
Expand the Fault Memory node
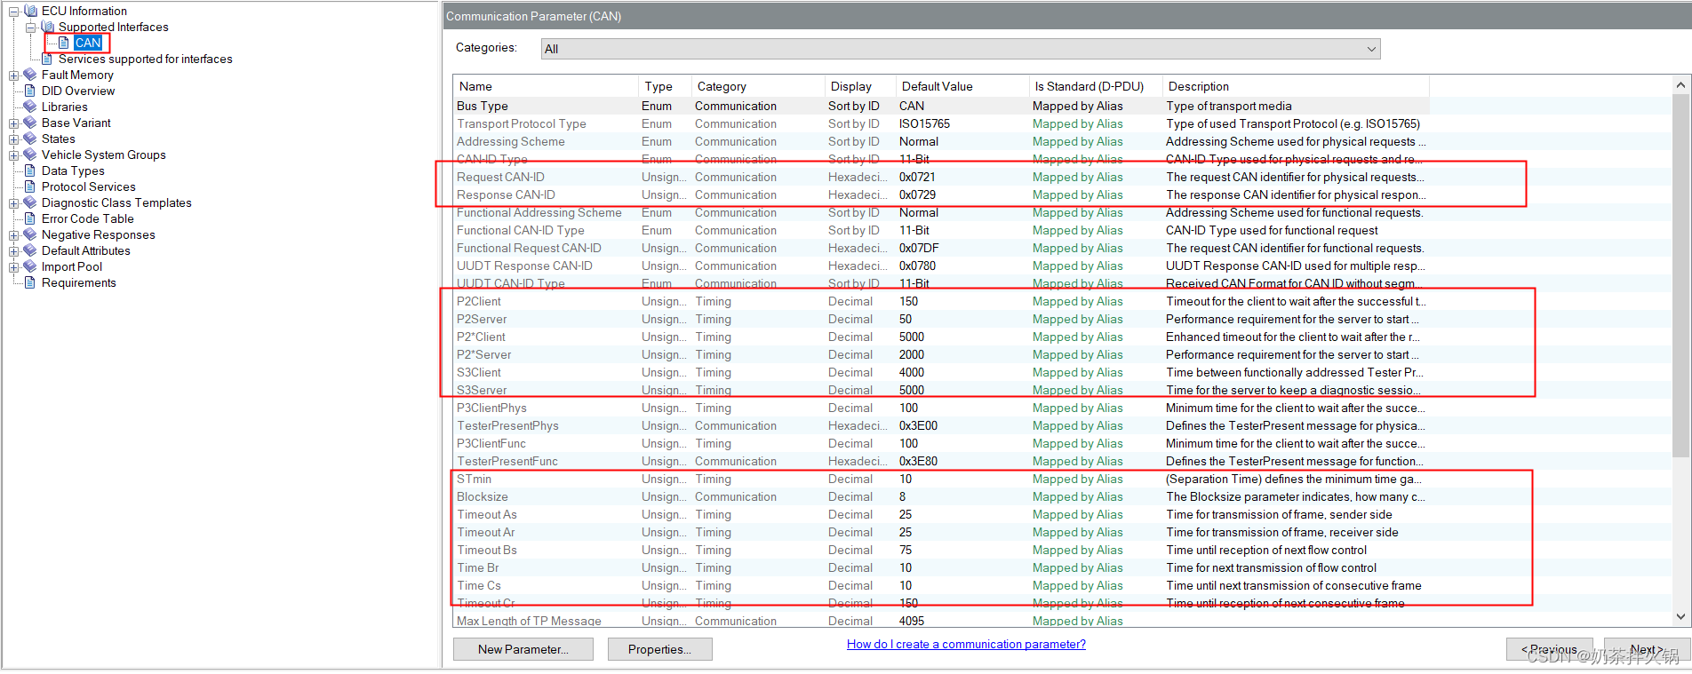pos(13,75)
